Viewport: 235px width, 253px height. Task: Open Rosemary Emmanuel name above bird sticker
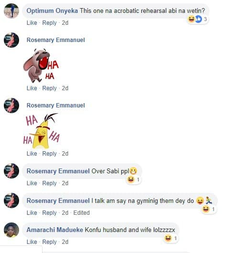click(x=56, y=105)
